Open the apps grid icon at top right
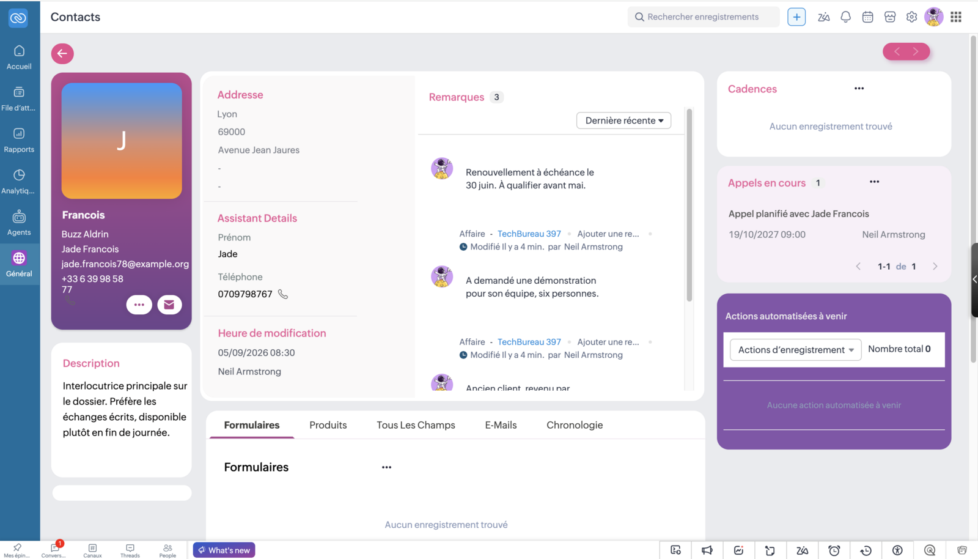The width and height of the screenshot is (978, 559). (x=956, y=17)
